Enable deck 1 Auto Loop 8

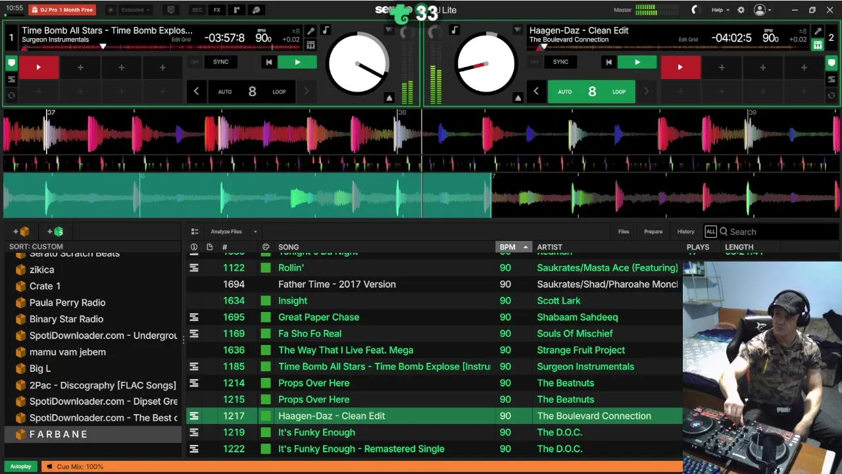click(x=252, y=92)
